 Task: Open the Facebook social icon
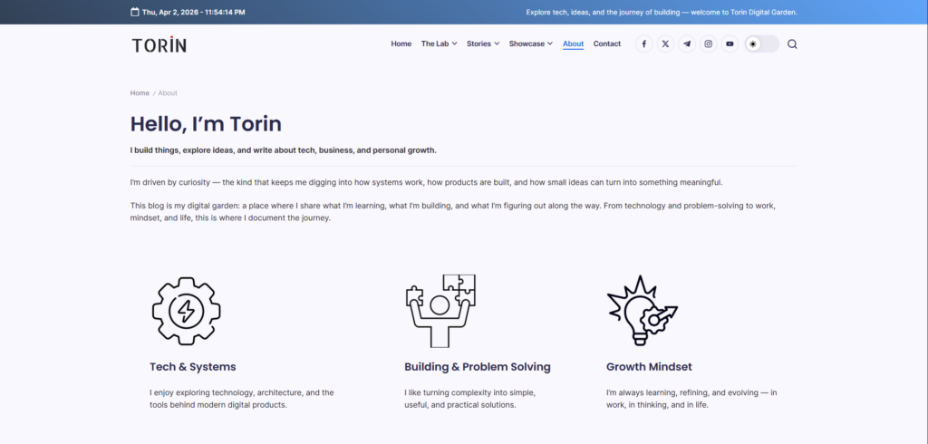(x=643, y=43)
